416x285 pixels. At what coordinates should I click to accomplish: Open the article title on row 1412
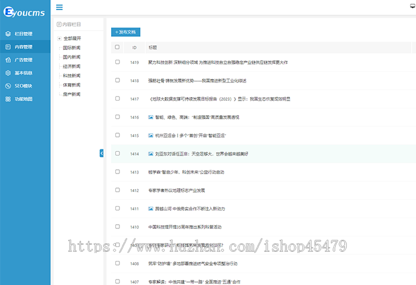click(176, 190)
